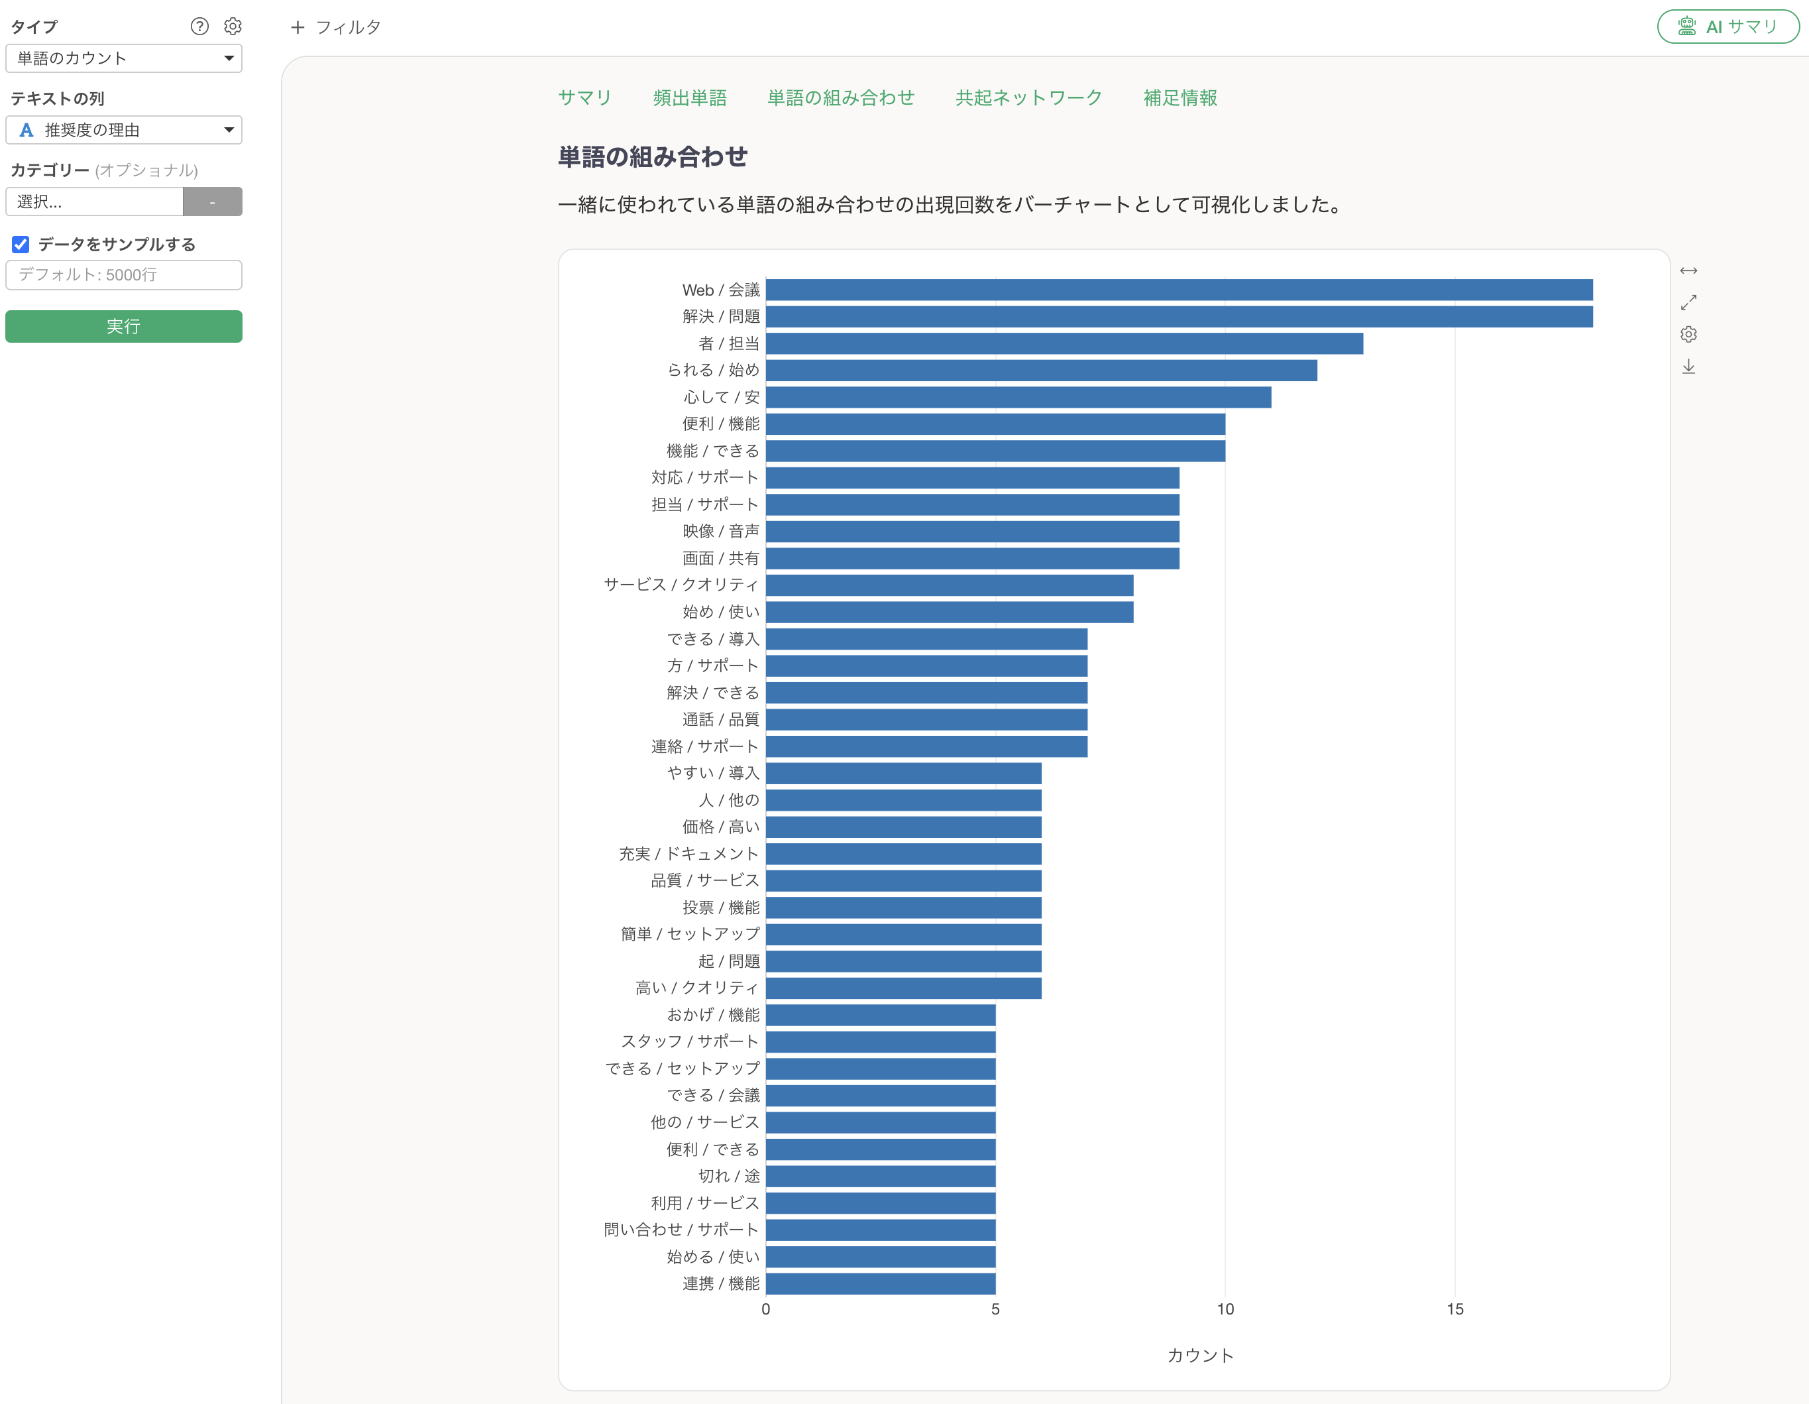Open the chart settings gear icon
Image resolution: width=1809 pixels, height=1404 pixels.
1688,334
